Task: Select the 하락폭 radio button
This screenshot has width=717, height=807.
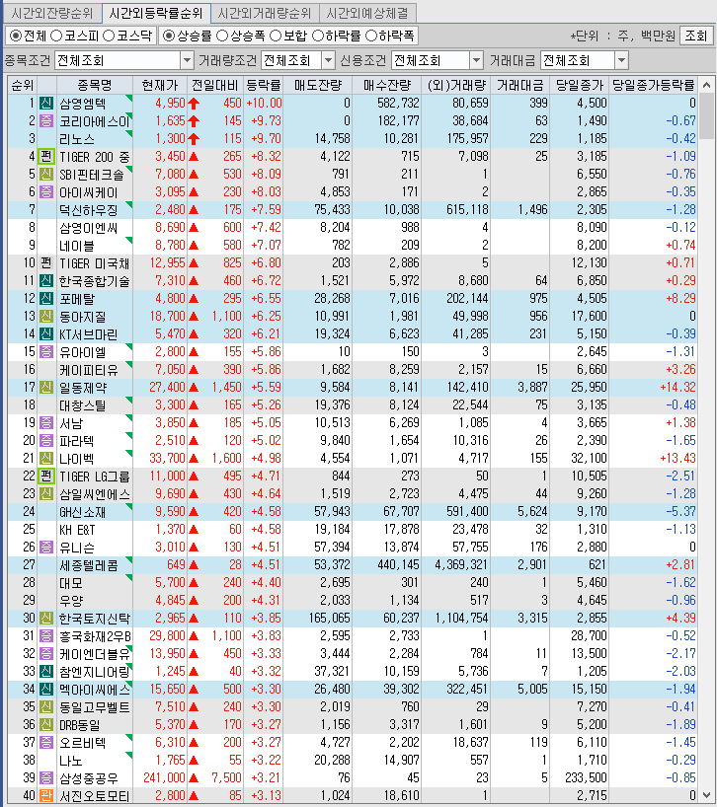Action: [371, 36]
